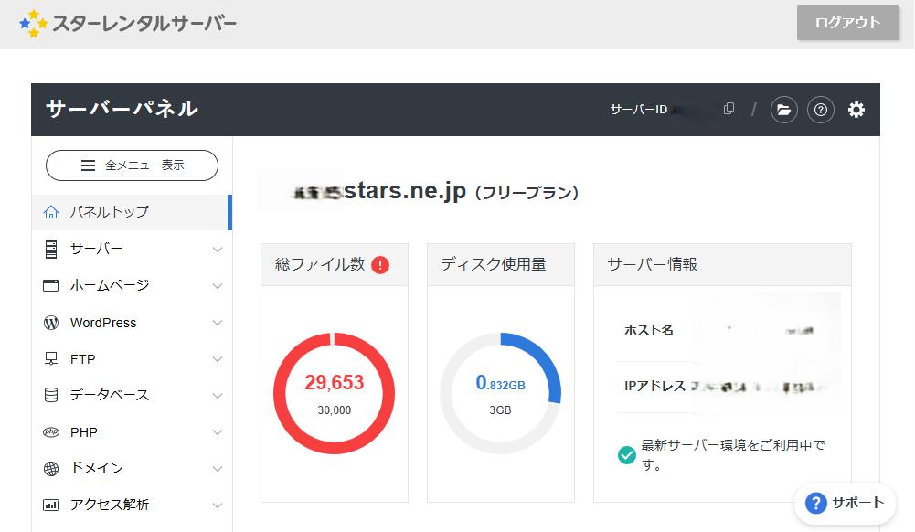
Task: Select パネルトップ in the sidebar
Action: click(x=132, y=212)
